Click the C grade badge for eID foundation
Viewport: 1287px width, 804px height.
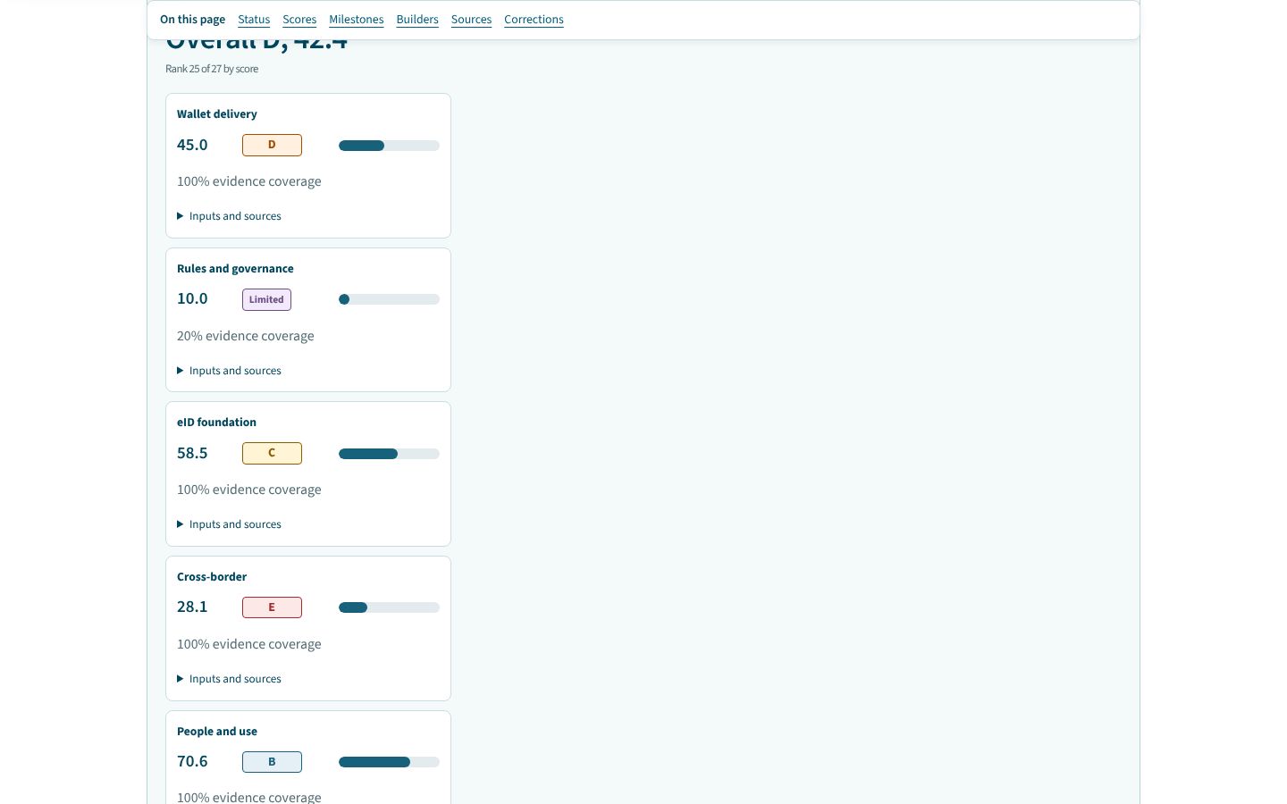(x=272, y=453)
